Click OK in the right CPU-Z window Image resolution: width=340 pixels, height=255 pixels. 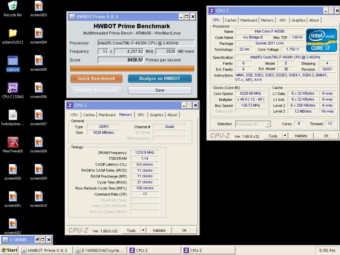click(326, 136)
